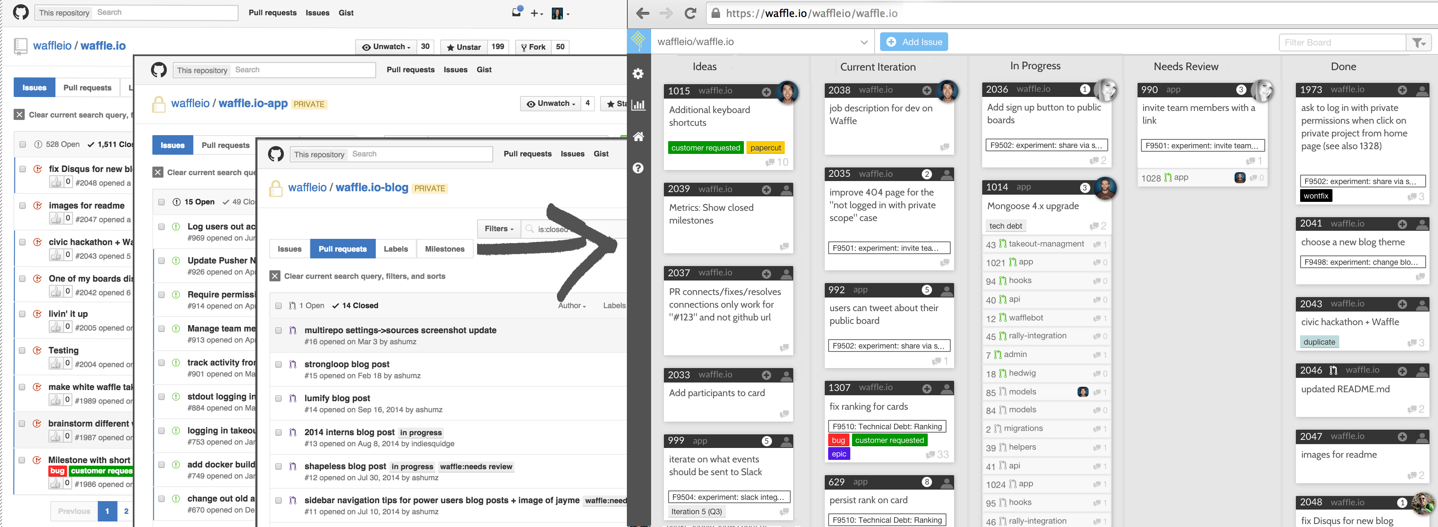The image size is (1438, 527).
Task: Check 'Log users out' issue in waffle.io-app window
Action: coord(161,227)
